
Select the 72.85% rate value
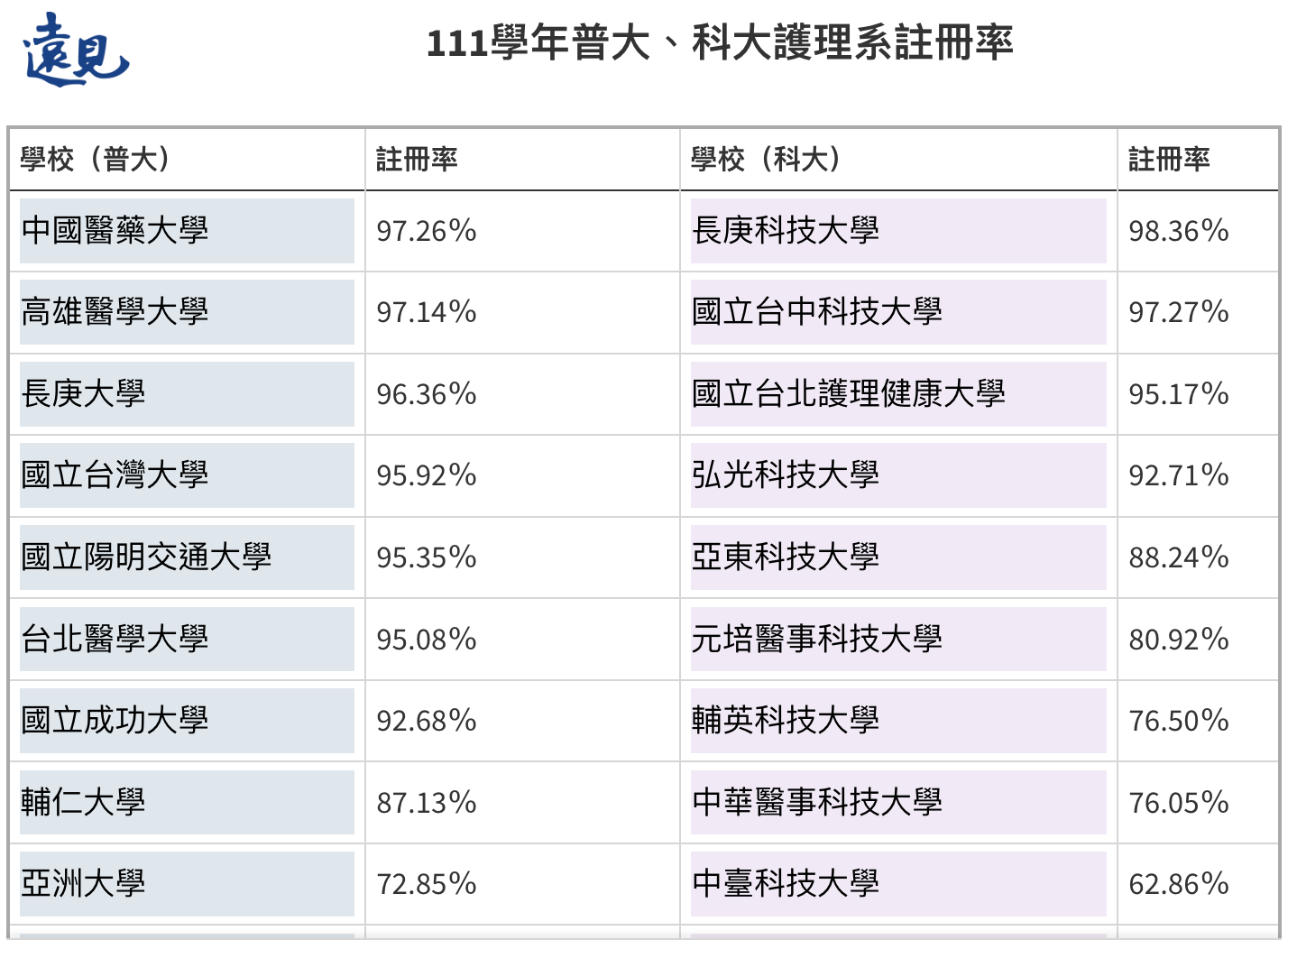click(x=427, y=884)
